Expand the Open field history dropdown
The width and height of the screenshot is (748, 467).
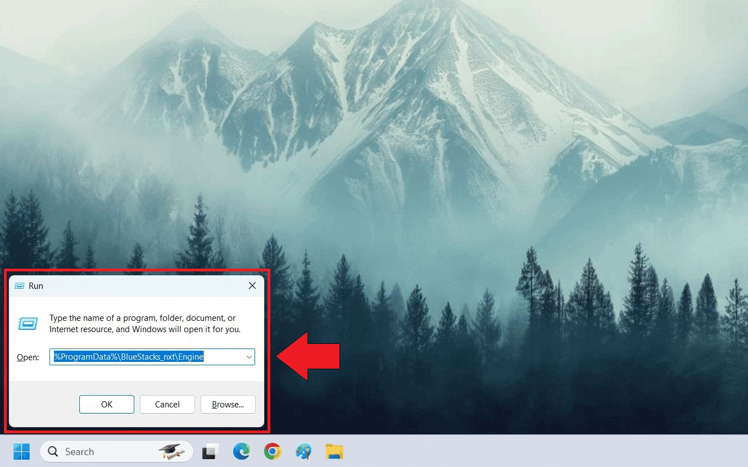pyautogui.click(x=248, y=357)
